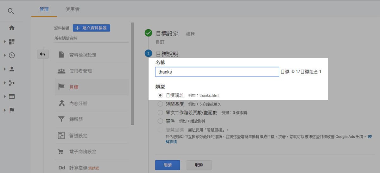Open the search magnifier icon

point(11,11)
